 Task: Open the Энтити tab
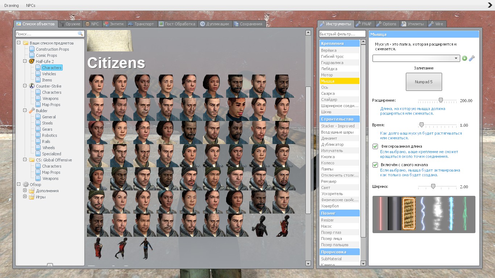[114, 24]
